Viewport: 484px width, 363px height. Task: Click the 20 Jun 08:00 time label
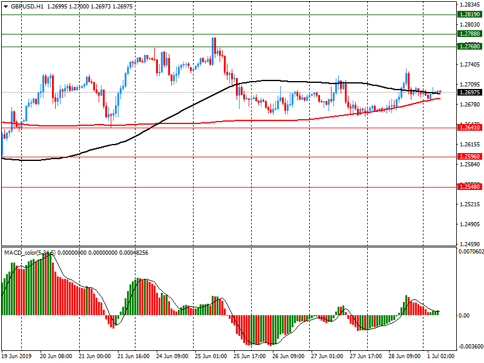coord(56,356)
